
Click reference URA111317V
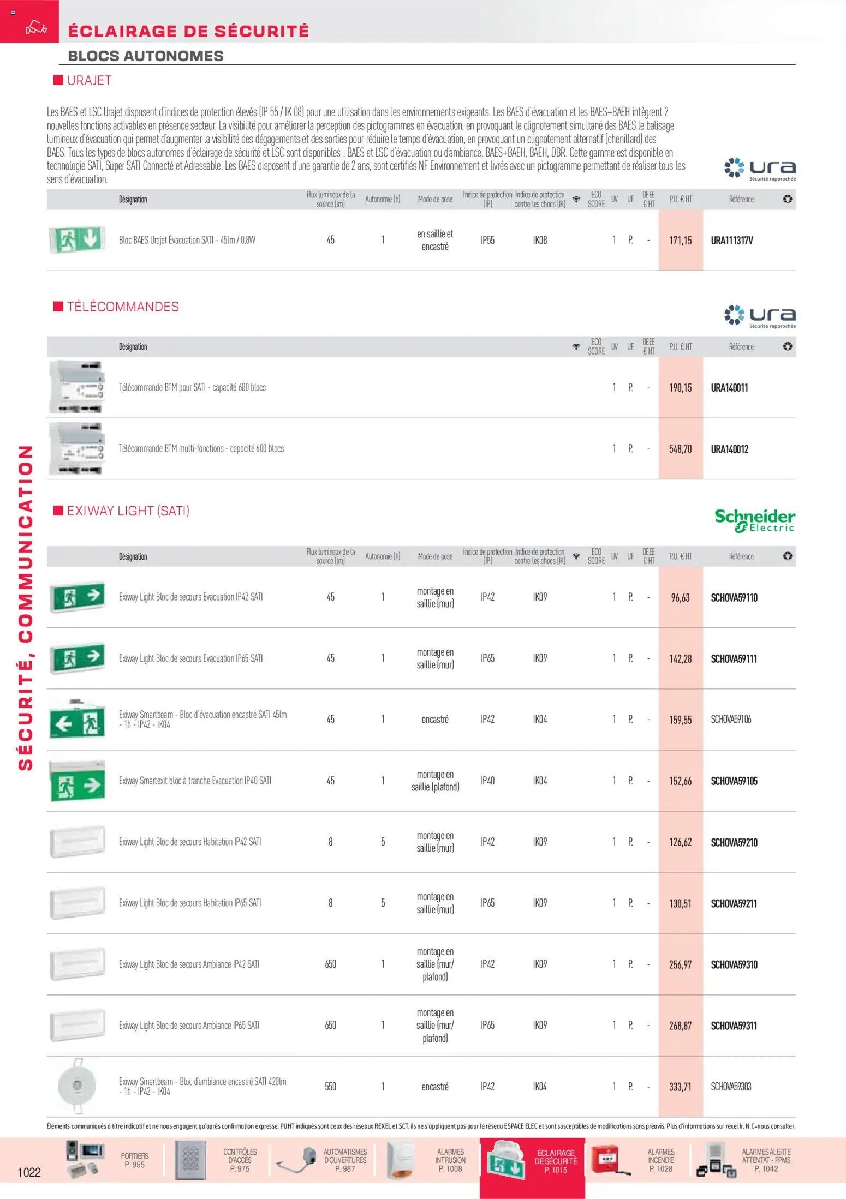[731, 241]
